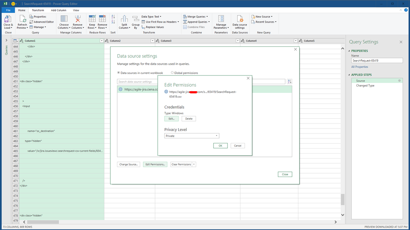Click the All Properties link
Image resolution: width=410 pixels, height=230 pixels.
[360, 67]
